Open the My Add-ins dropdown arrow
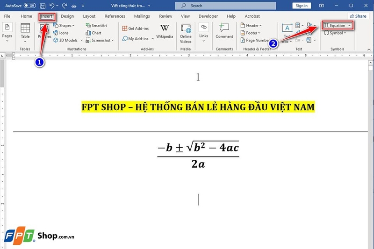 point(152,39)
